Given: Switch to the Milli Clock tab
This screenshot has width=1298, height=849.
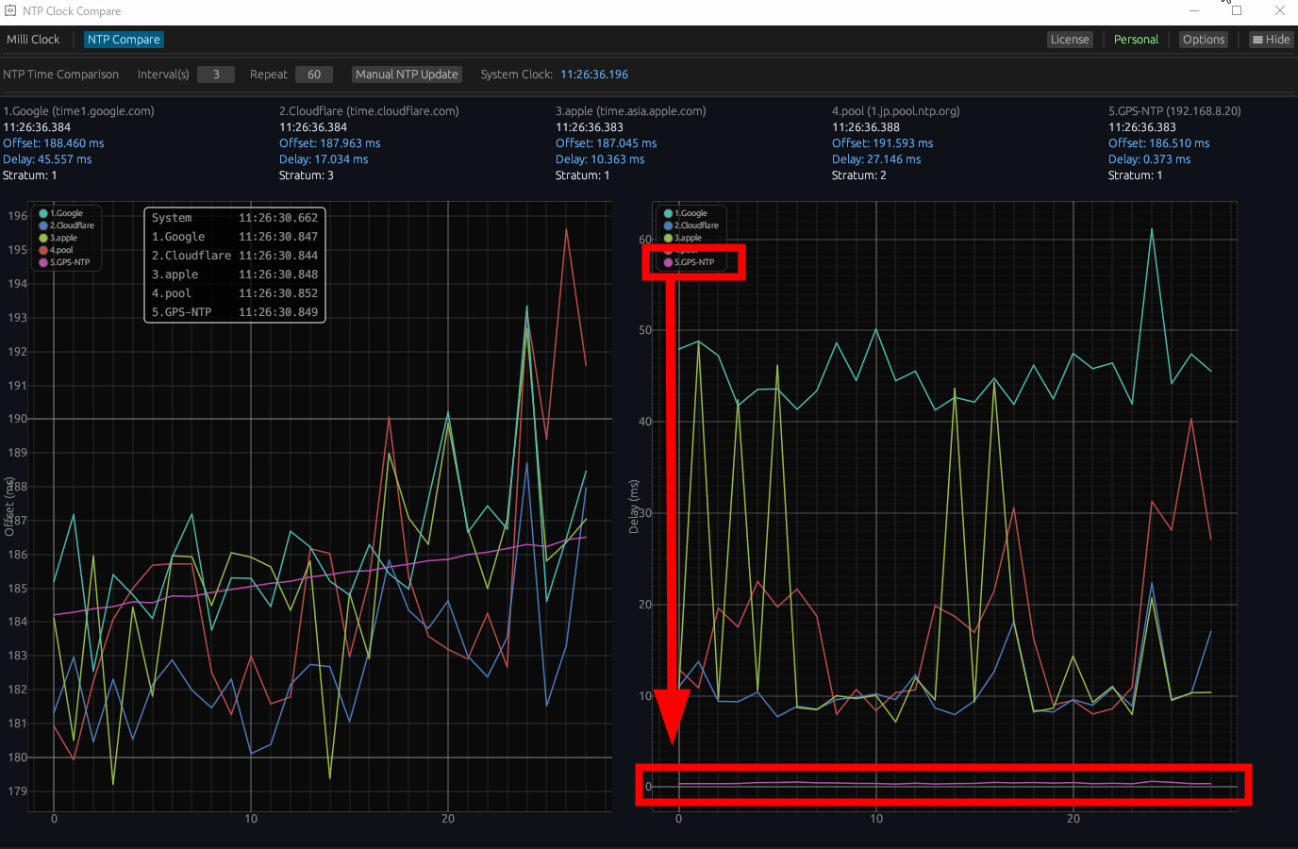Looking at the screenshot, I should 33,40.
